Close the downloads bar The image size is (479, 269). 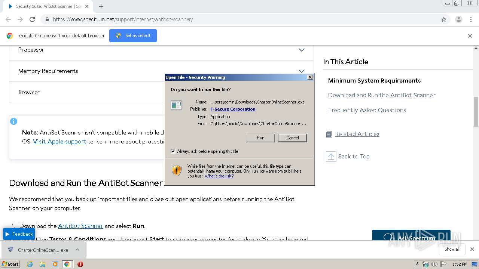[472, 249]
